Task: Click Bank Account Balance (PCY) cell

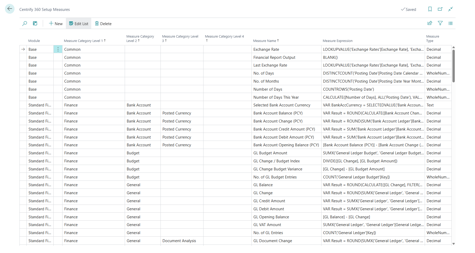Action: [287, 113]
